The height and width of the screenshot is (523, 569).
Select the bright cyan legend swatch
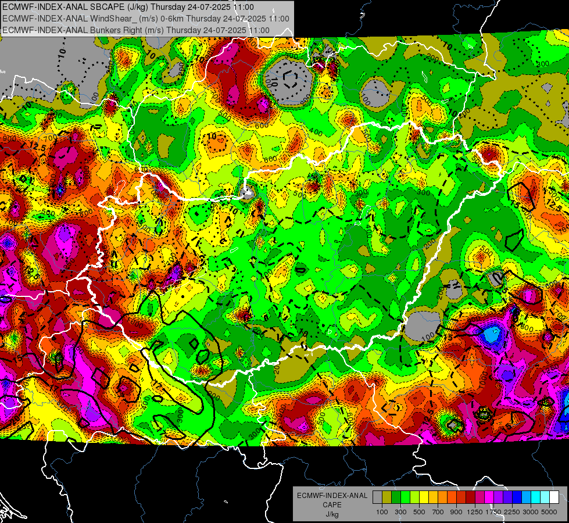536,497
